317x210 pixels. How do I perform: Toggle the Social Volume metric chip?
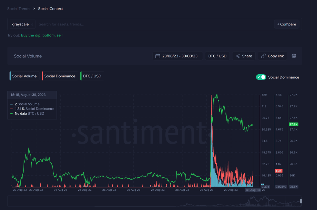pos(24,76)
